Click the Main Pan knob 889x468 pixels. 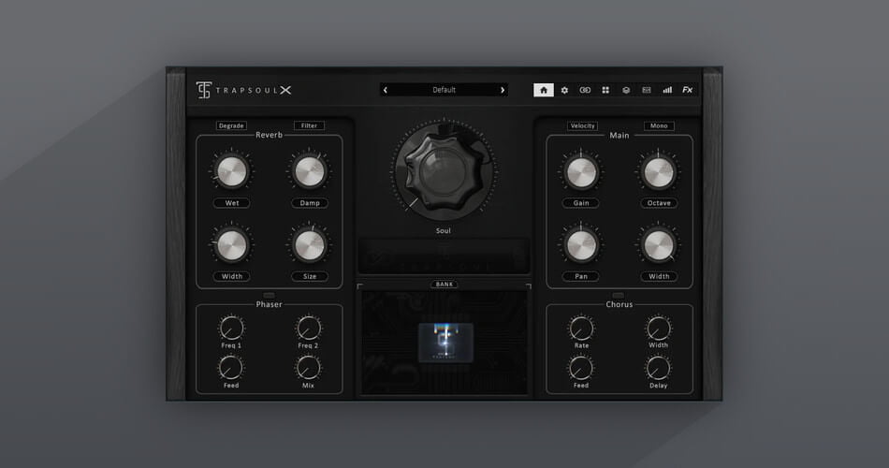pos(582,245)
